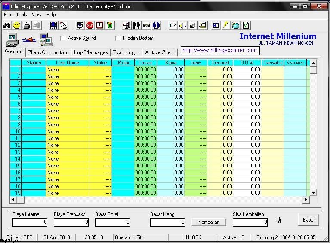This screenshot has width=330, height=243.
Task: Open the File menu
Action: pos(7,15)
